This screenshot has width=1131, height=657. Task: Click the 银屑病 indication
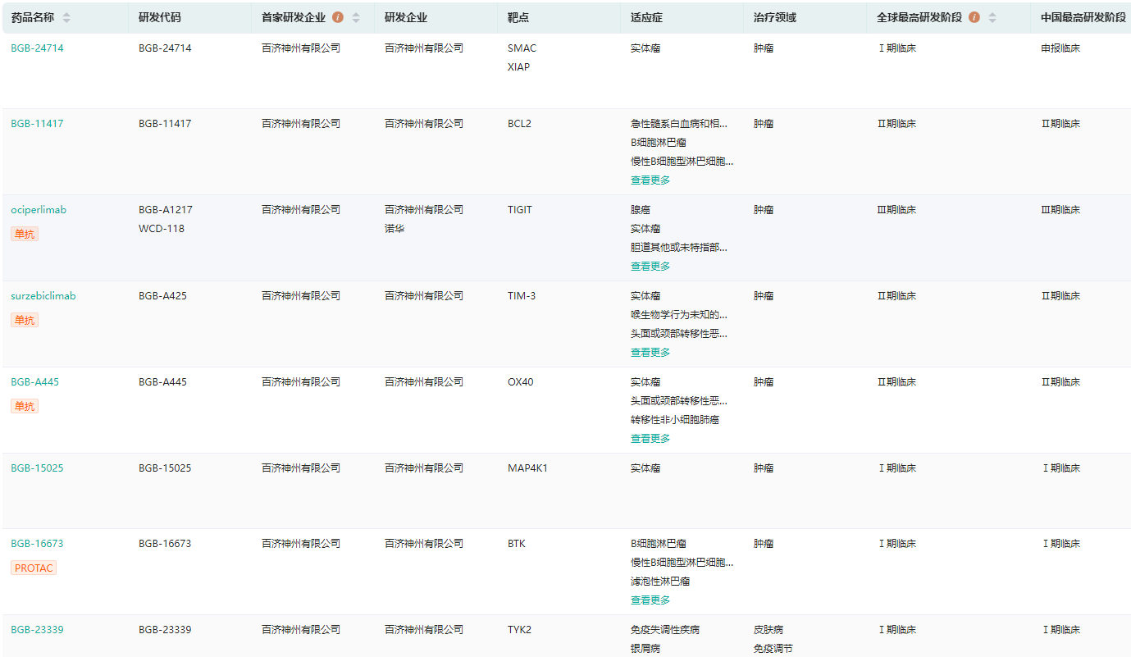[x=645, y=649]
